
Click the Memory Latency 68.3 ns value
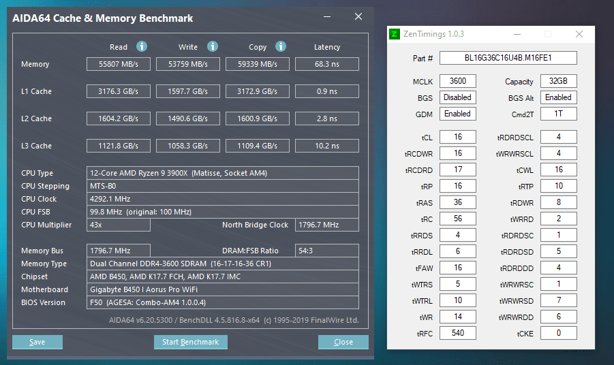pyautogui.click(x=327, y=64)
